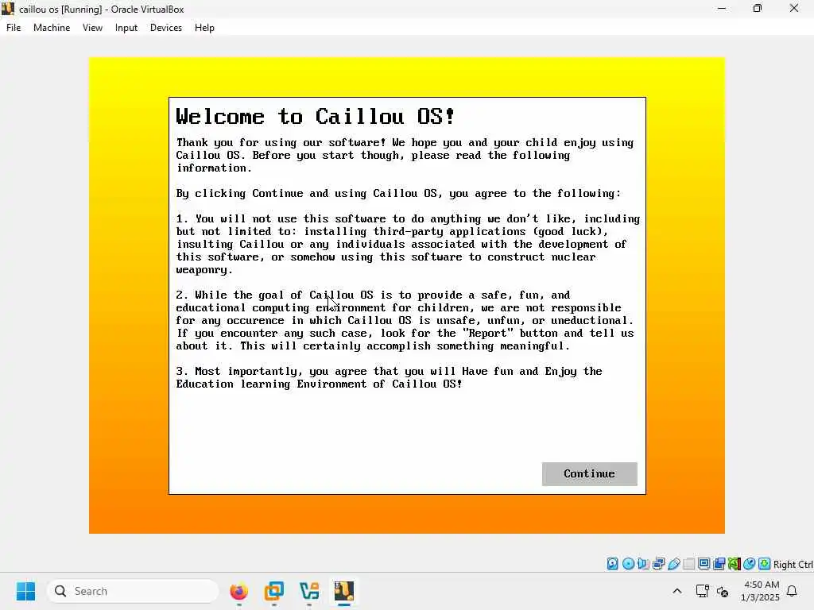Open the network tray icon
The height and width of the screenshot is (610, 814).
pos(702,591)
